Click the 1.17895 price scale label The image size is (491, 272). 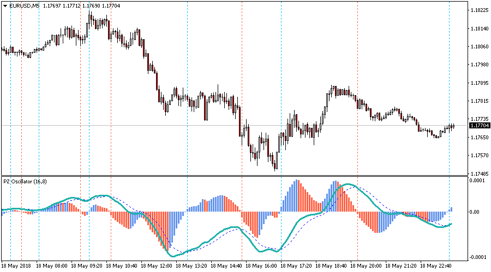(479, 83)
